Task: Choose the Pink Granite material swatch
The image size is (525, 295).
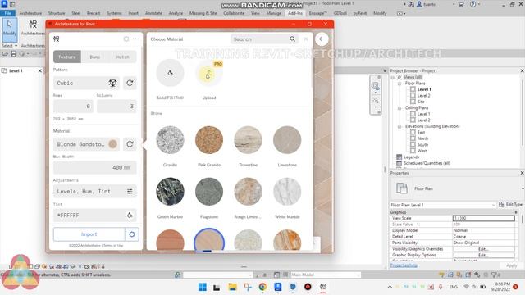Action: 209,140
